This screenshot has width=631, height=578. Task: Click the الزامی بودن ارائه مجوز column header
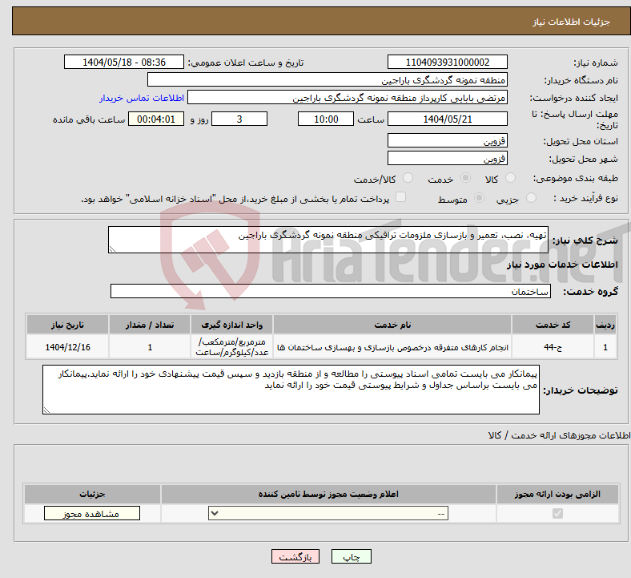(x=557, y=494)
